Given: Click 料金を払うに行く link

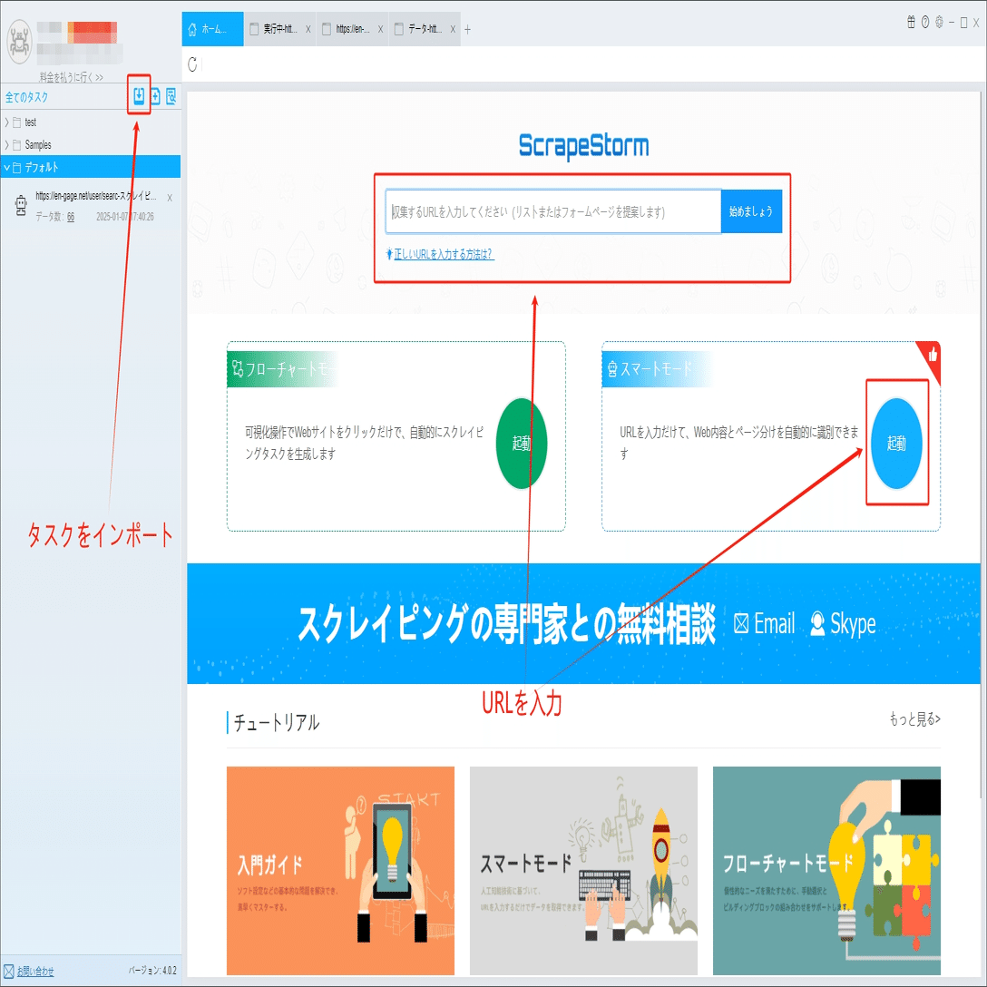Looking at the screenshot, I should click(71, 77).
